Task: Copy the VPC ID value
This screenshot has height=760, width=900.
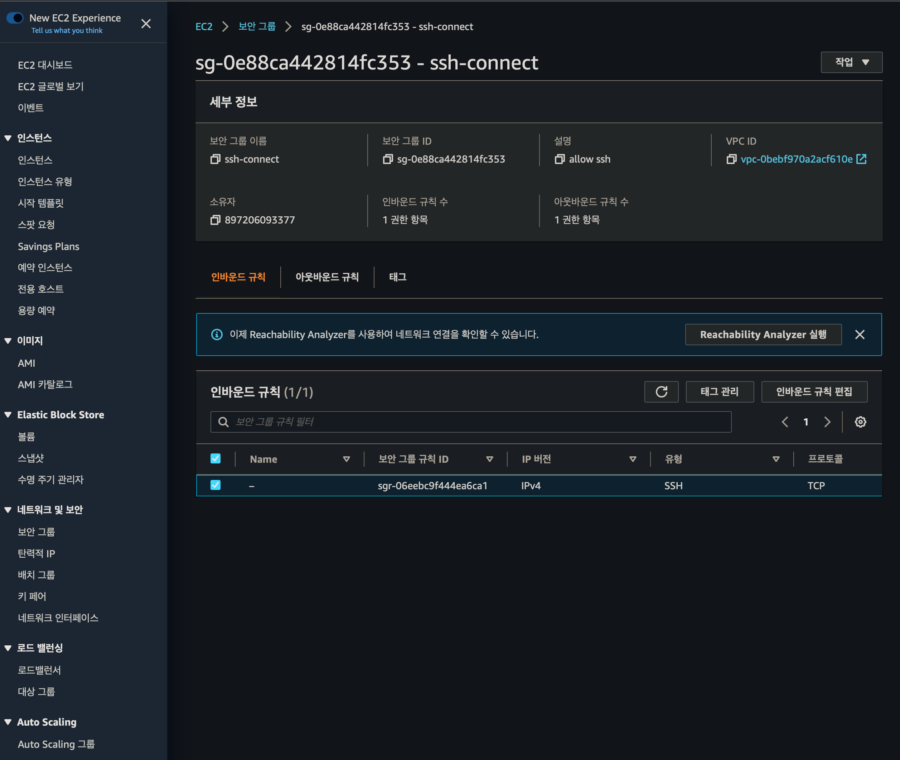Action: (731, 159)
